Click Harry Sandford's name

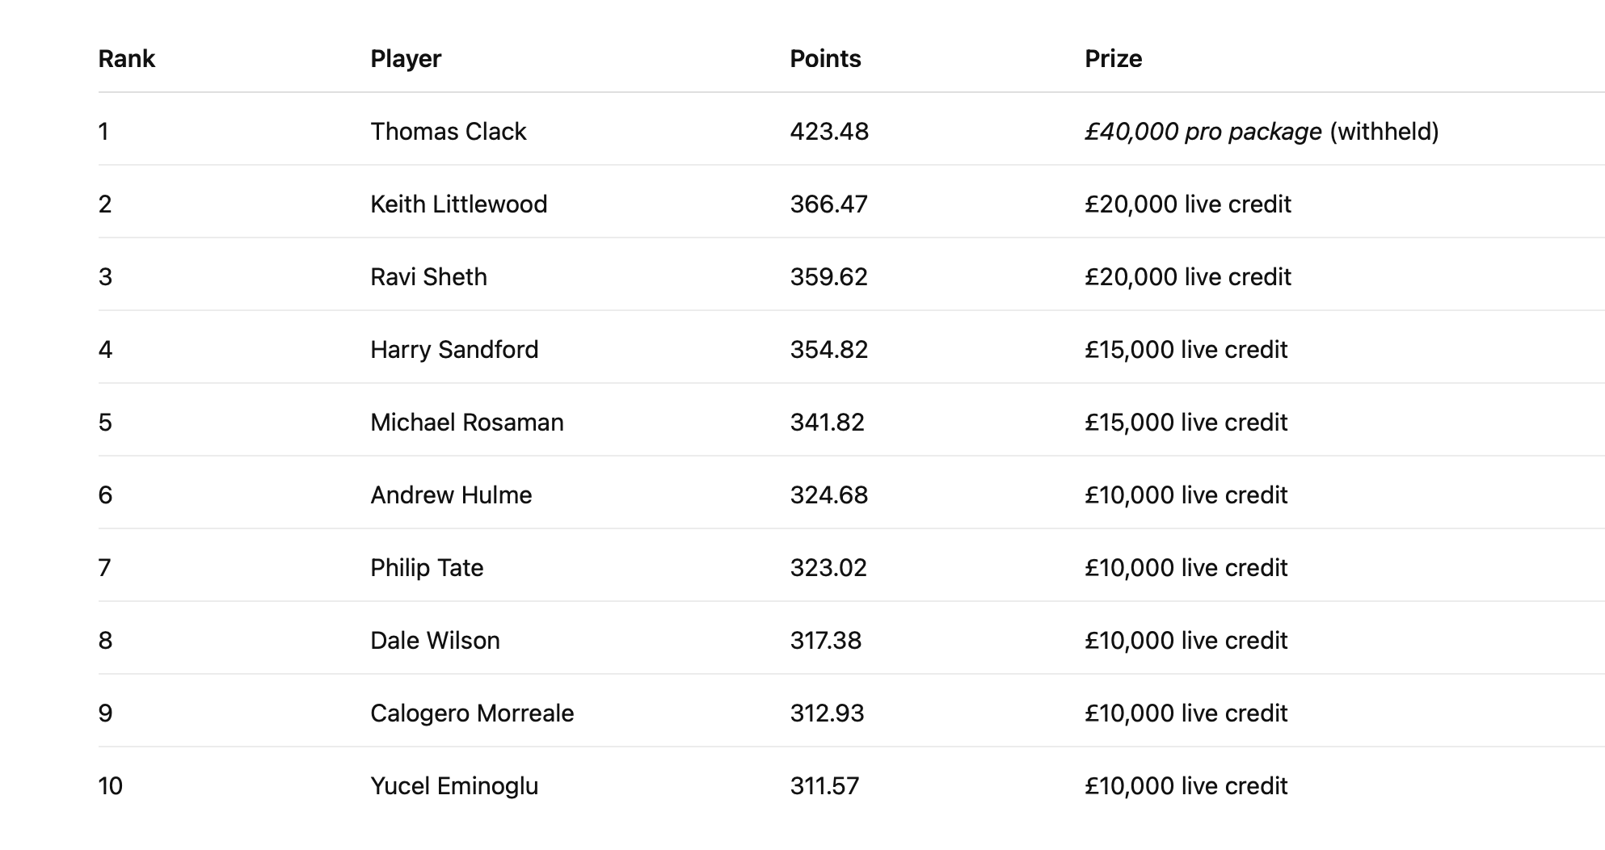pos(454,350)
